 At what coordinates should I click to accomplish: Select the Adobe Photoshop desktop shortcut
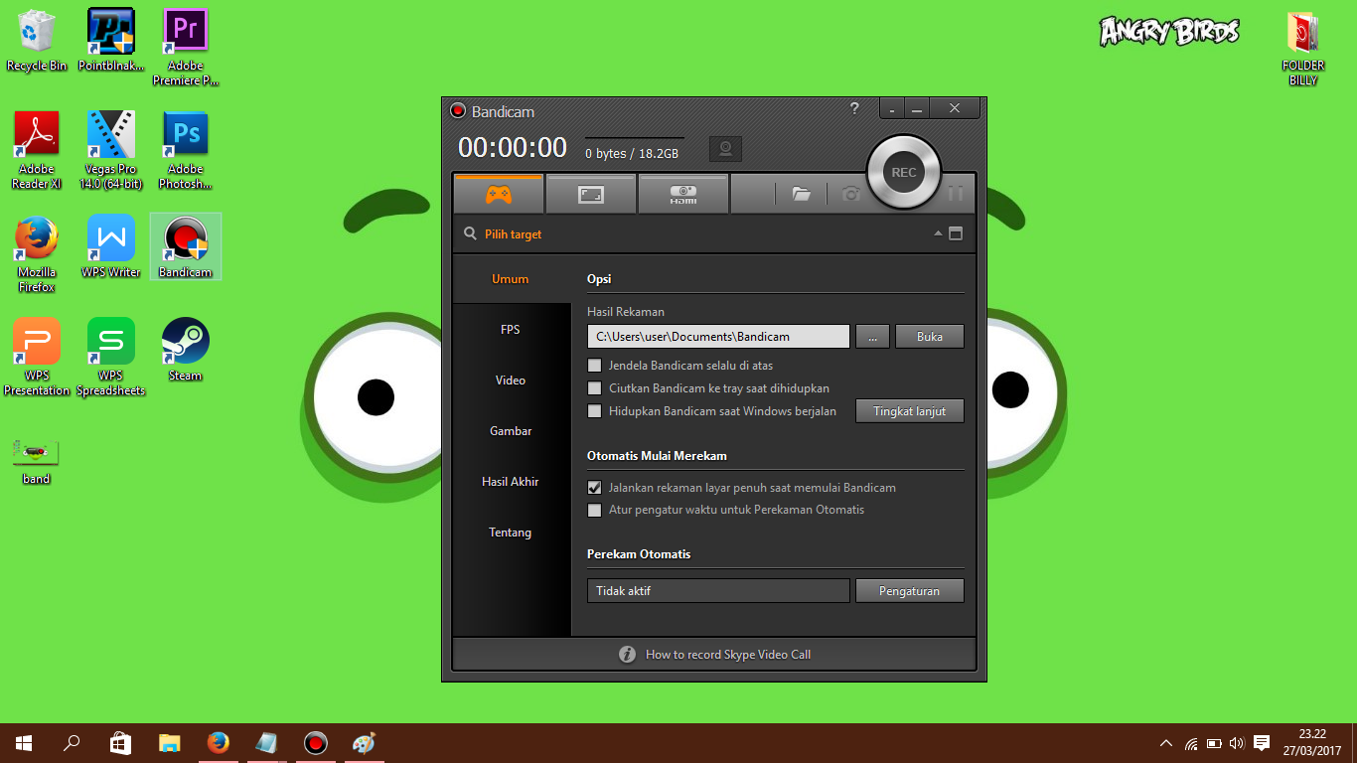(x=185, y=151)
